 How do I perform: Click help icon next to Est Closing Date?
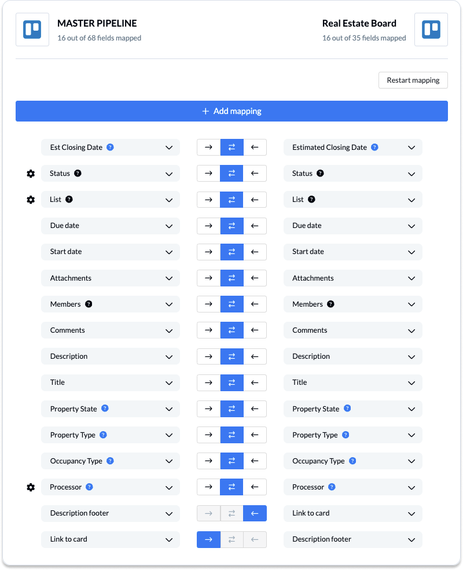click(x=110, y=147)
